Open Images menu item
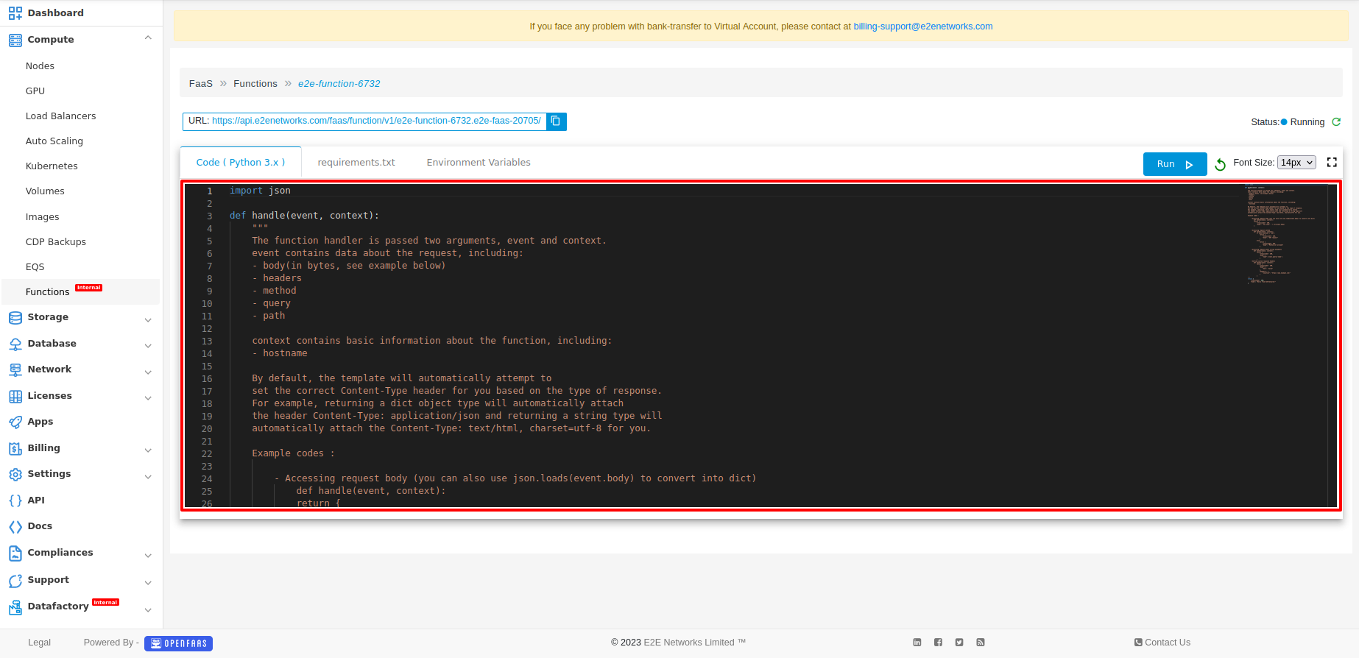 pyautogui.click(x=42, y=217)
